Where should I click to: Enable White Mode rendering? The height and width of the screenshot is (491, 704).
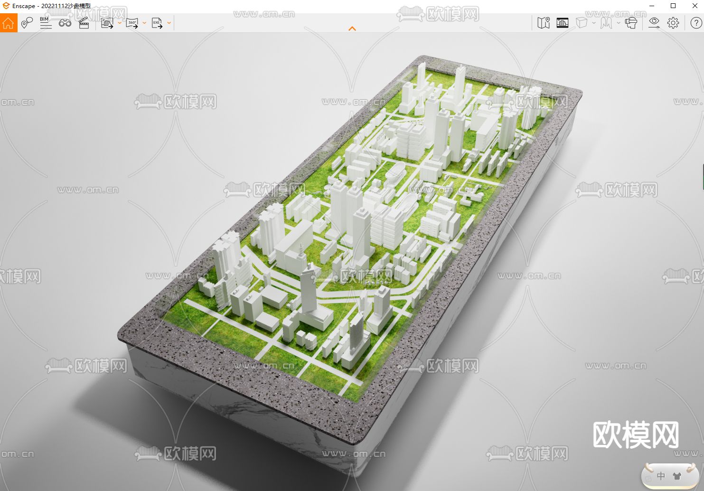[581, 22]
